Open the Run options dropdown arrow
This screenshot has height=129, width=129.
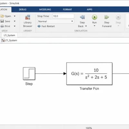pyautogui.click(x=94, y=26)
